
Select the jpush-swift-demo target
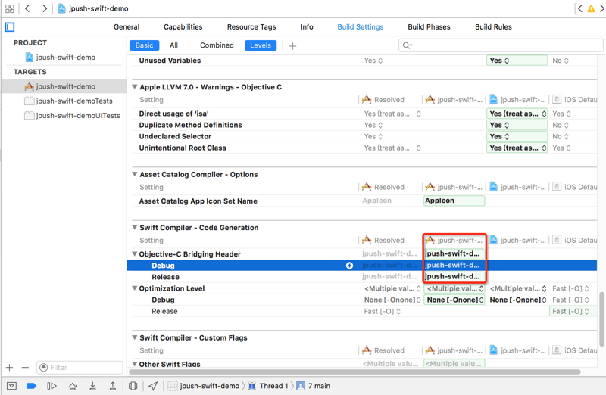(64, 86)
